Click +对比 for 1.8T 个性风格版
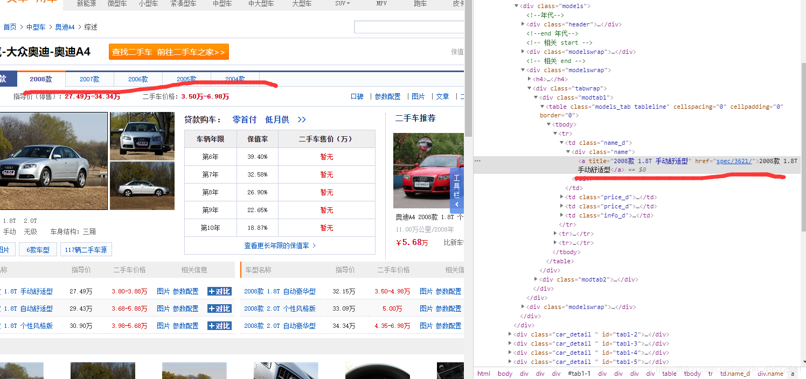This screenshot has height=379, width=806. point(219,326)
